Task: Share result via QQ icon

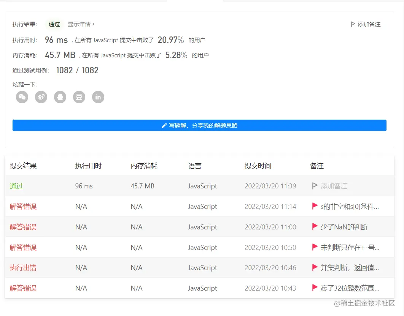Action: tap(60, 97)
